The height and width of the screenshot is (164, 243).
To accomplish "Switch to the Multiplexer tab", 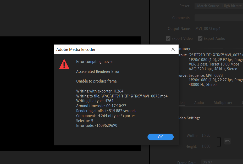I will click(x=223, y=103).
